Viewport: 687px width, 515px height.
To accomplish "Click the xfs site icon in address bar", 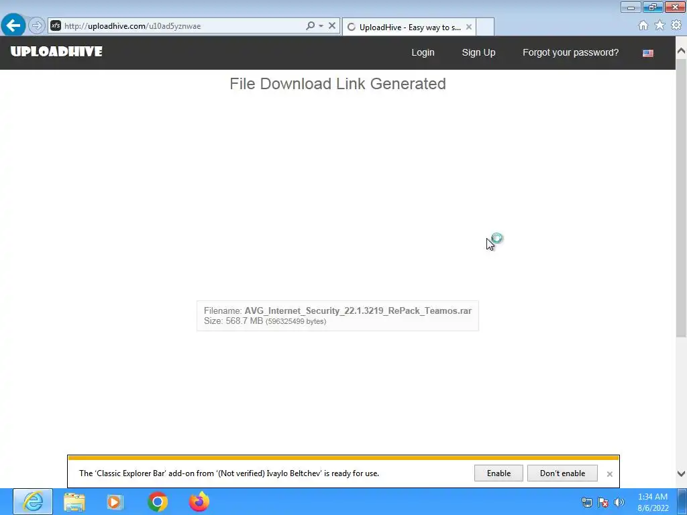I will (56, 26).
